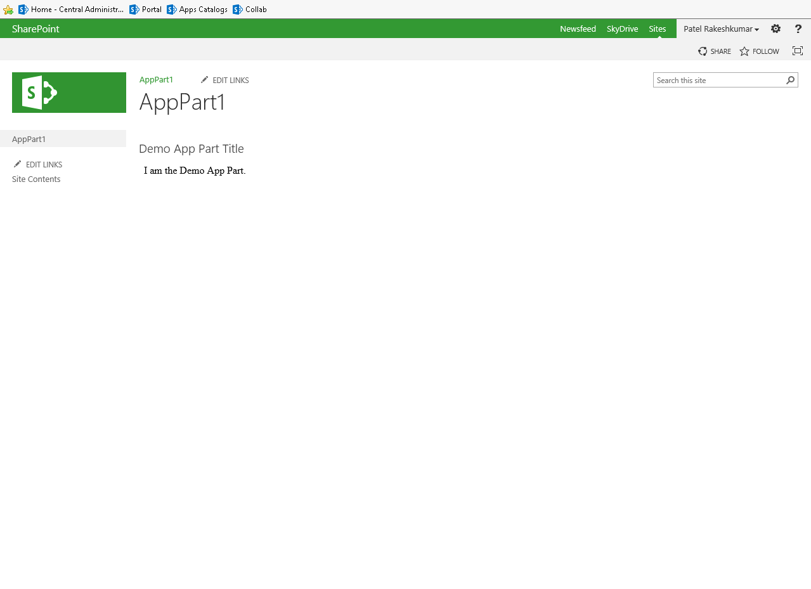811x589 pixels.
Task: Expand the browser favorites menu
Action: click(8, 9)
